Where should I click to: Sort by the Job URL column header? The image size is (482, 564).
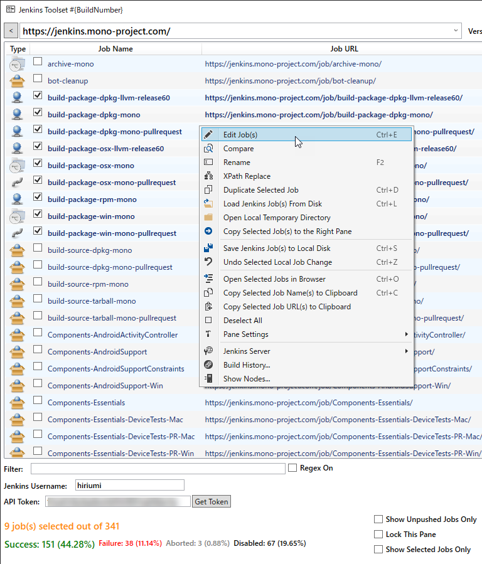(x=344, y=48)
